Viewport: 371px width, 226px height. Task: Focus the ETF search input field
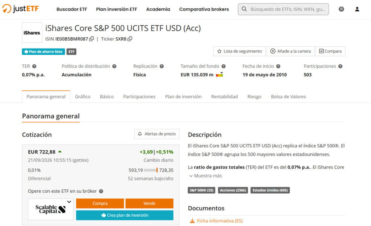pyautogui.click(x=283, y=9)
